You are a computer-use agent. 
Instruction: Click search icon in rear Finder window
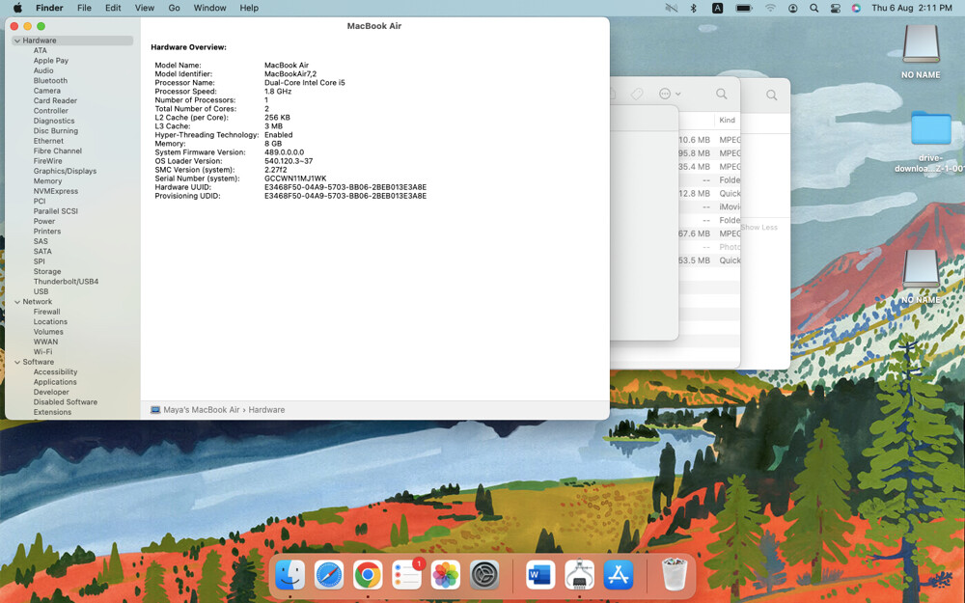point(771,96)
